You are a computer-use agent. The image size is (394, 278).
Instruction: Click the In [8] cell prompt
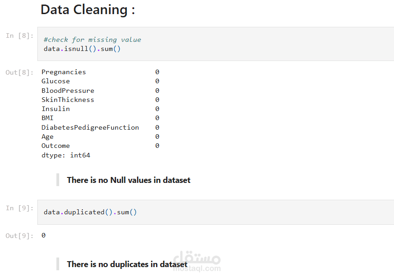coord(19,35)
